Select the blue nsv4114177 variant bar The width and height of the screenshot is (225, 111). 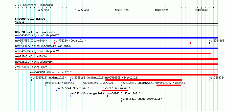pos(116,48)
